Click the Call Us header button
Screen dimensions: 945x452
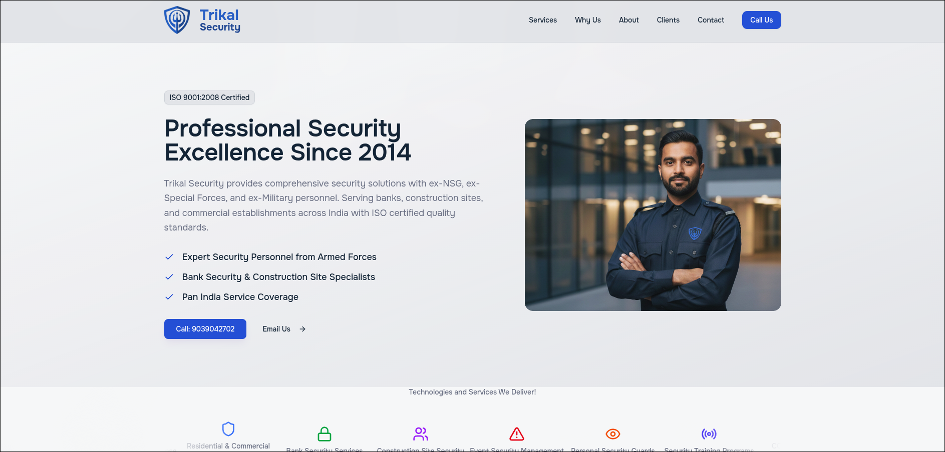[762, 20]
